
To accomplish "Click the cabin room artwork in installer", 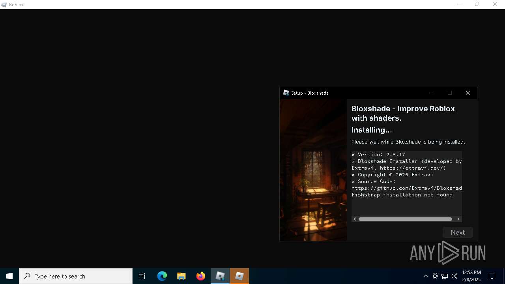I will pos(313,170).
